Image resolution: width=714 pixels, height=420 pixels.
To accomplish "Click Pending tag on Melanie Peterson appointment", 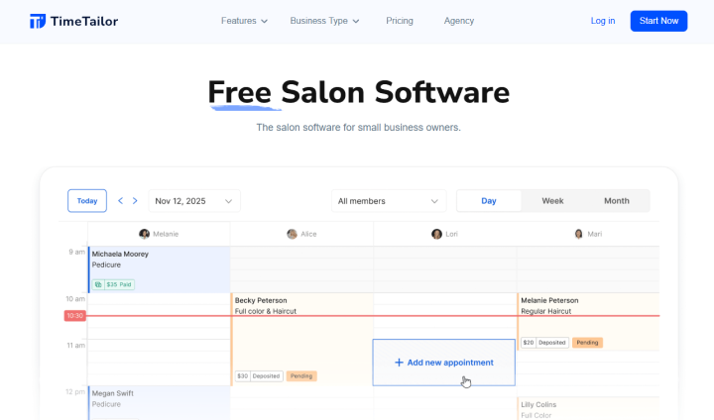I will pos(587,342).
